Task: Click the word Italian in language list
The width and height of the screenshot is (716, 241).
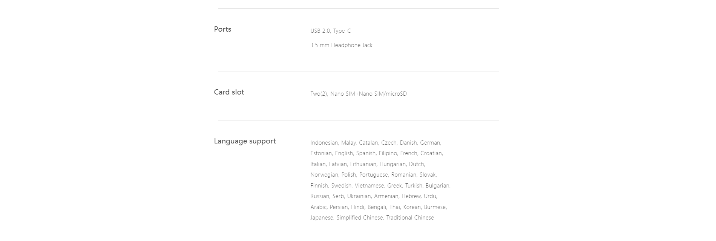Action: click(x=318, y=164)
